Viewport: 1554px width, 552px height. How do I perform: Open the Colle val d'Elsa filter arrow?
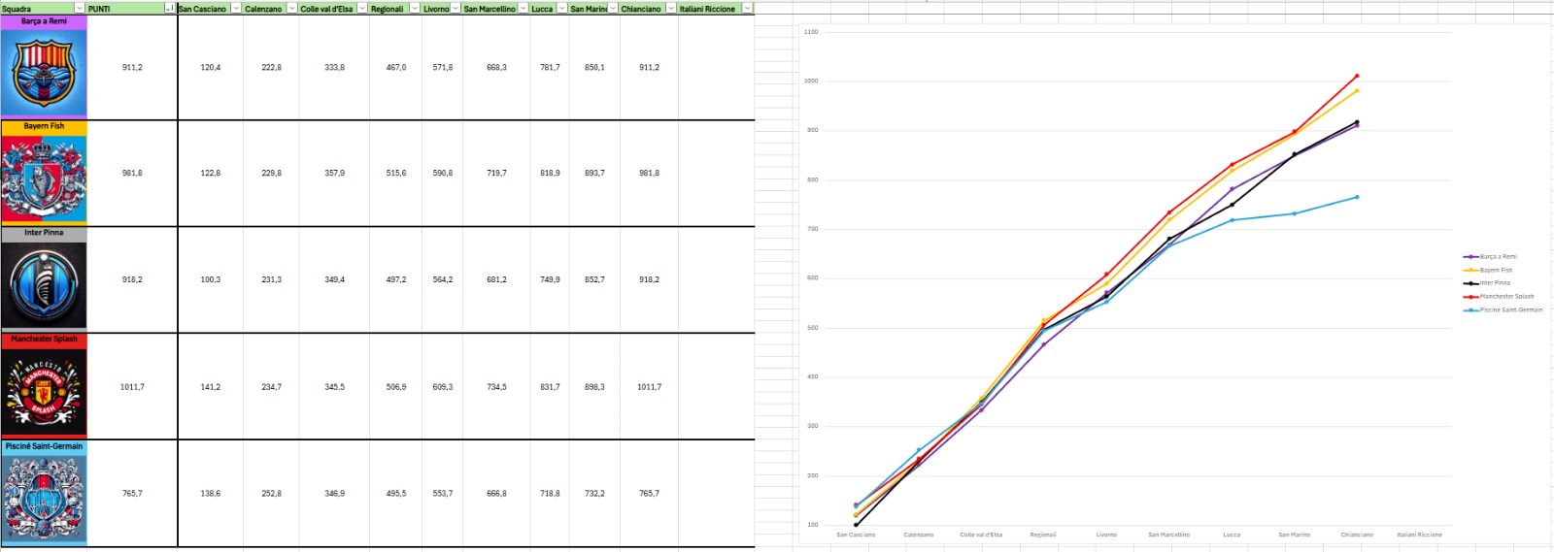(x=362, y=8)
